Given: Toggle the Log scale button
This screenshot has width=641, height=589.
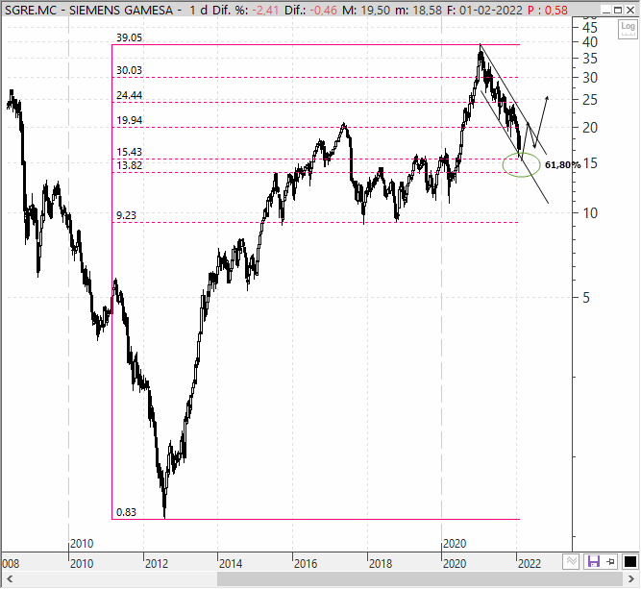Looking at the screenshot, I should 628,28.
